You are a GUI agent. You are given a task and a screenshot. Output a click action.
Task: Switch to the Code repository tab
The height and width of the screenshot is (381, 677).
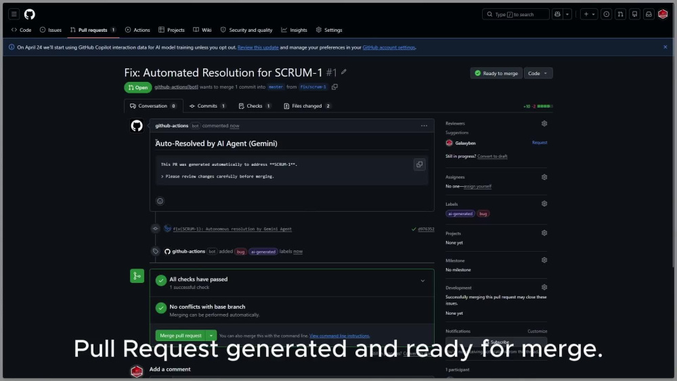click(x=21, y=30)
